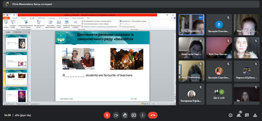This screenshot has height=121, width=262.
Task: Open the Вставка ribbon tab
Action: tap(23, 18)
